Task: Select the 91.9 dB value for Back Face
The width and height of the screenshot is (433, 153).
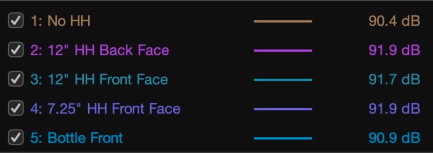Action: tap(394, 50)
